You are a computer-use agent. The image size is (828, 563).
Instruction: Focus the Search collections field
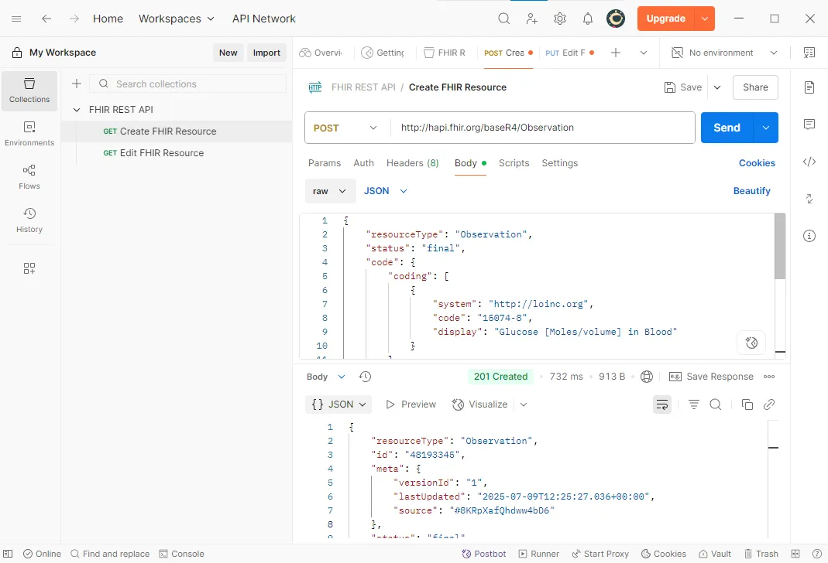point(188,84)
